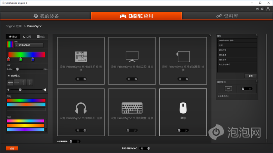Choose the pink-yellow-cyan preset gradient
Screen dimensions: 273x153
click(x=25, y=121)
